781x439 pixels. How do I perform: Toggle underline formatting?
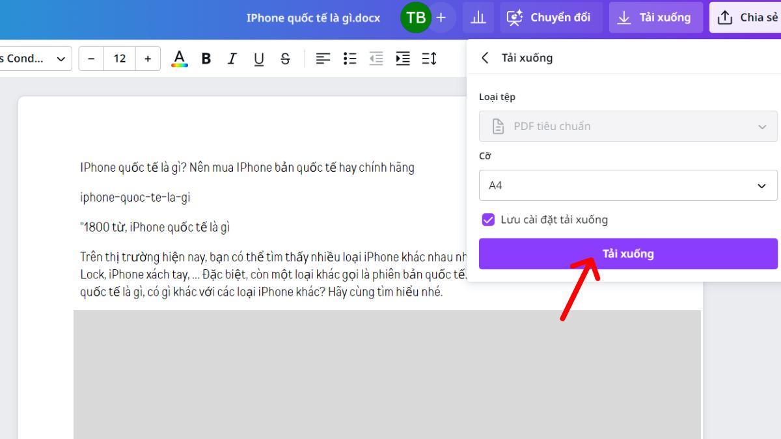[258, 59]
